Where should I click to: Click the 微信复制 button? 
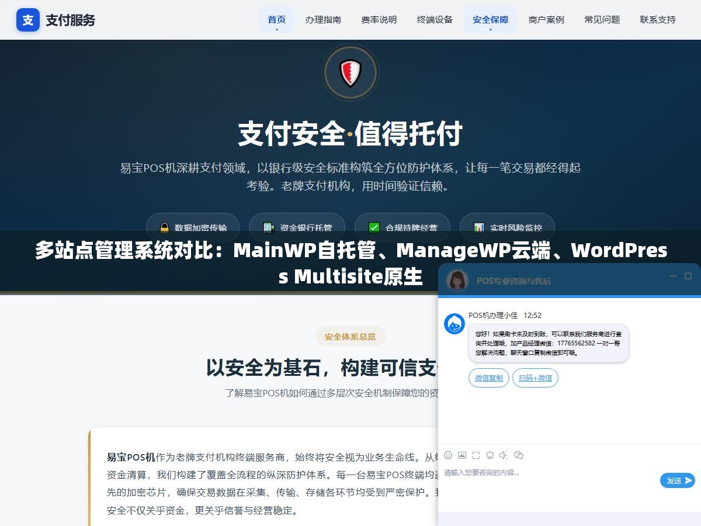coord(489,378)
